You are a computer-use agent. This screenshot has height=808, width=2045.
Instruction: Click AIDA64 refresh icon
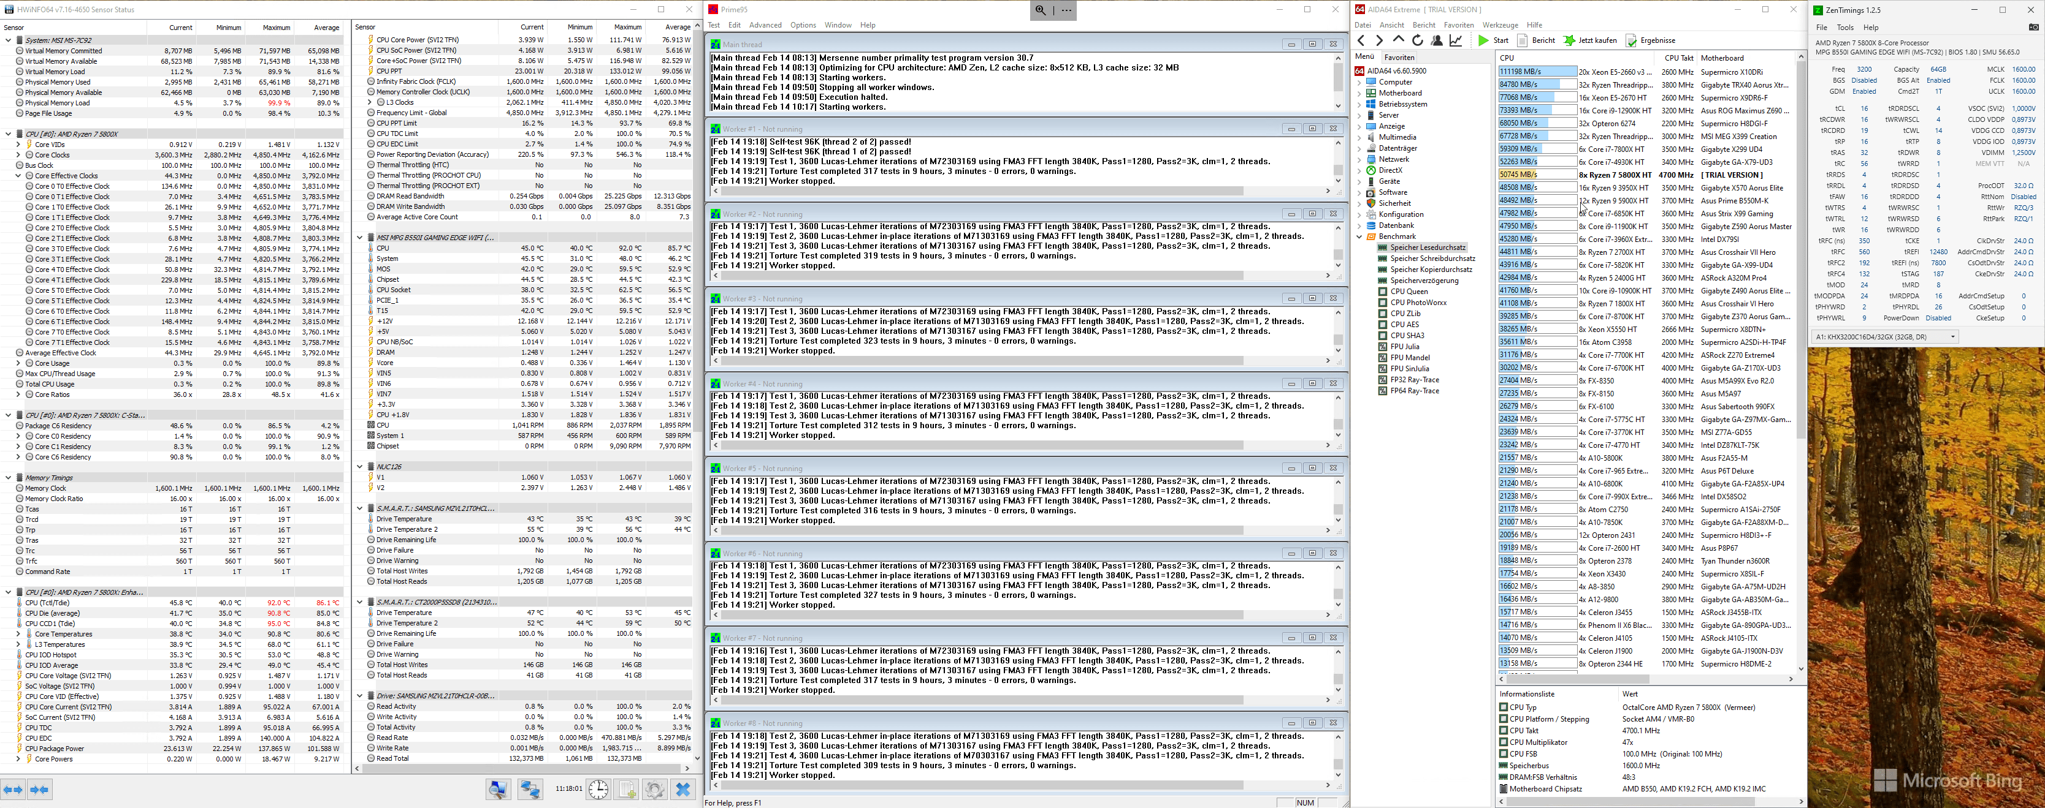coord(1418,40)
